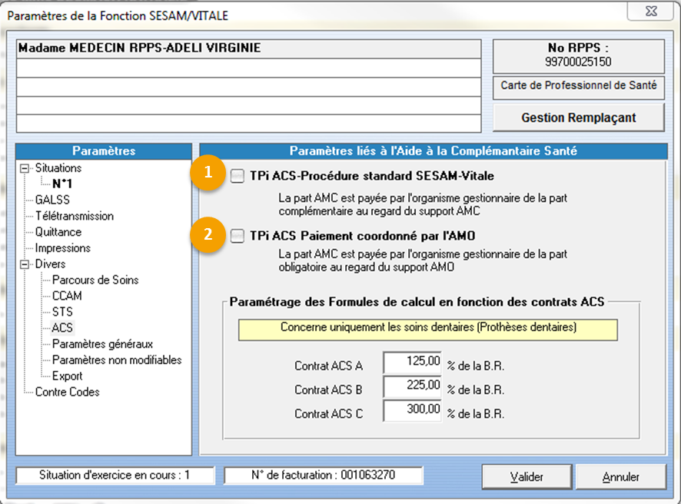Click the Aide à la Complémentaire Santé header
This screenshot has width=681, height=504.
(x=433, y=151)
